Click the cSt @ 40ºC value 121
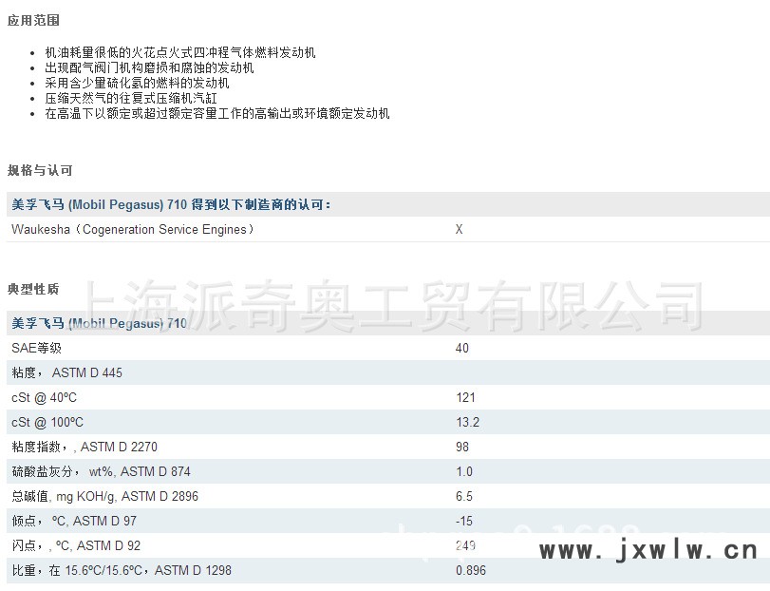770x591 pixels. (465, 398)
